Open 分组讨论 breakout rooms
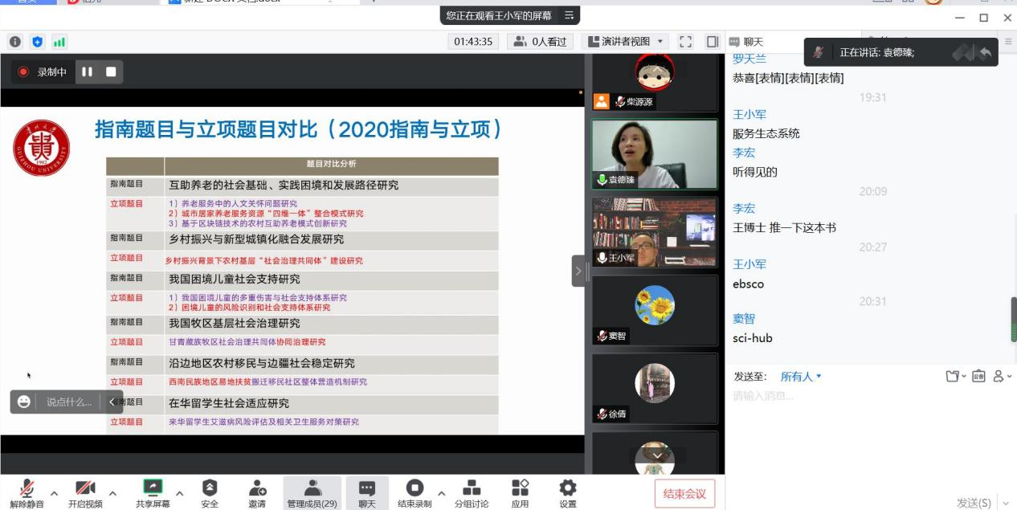1017x510 pixels. tap(472, 488)
